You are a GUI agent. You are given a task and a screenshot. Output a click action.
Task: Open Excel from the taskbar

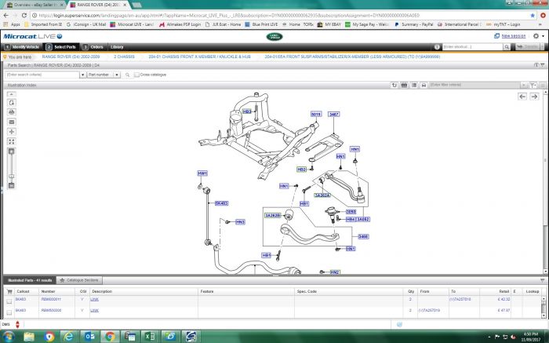(150, 337)
